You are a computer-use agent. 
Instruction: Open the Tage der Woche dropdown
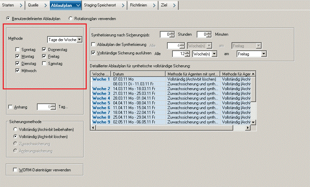[x=80, y=40]
